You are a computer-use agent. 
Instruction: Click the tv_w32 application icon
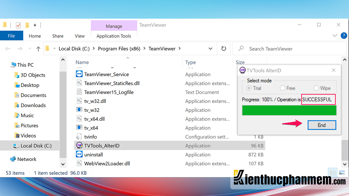pyautogui.click(x=79, y=110)
